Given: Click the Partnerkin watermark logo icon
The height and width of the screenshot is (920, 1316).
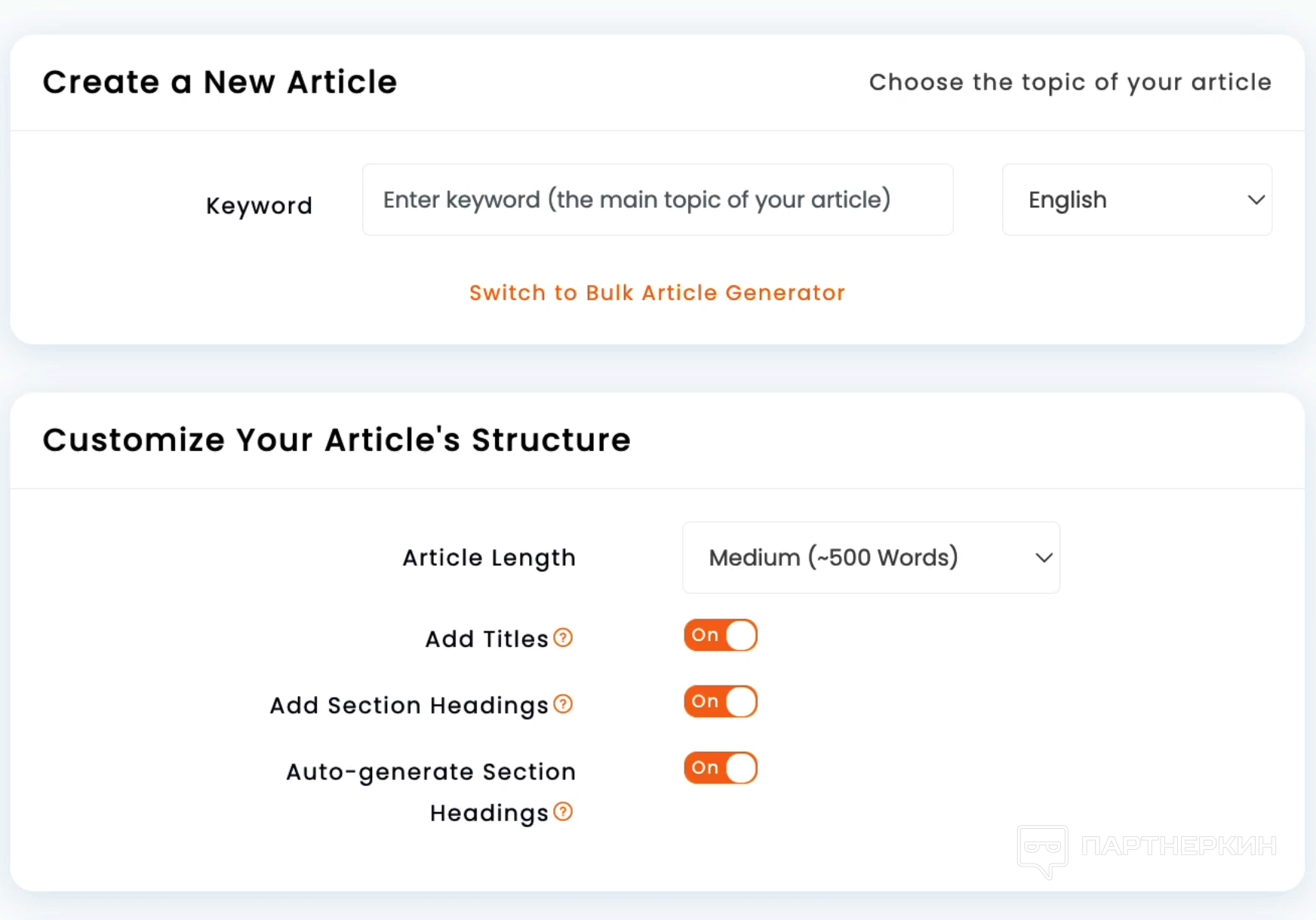Looking at the screenshot, I should [1042, 850].
